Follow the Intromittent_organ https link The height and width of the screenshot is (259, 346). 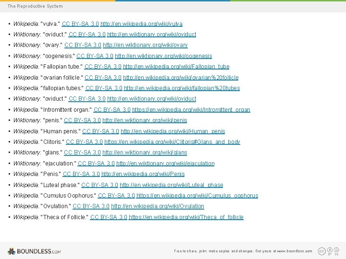191,110
